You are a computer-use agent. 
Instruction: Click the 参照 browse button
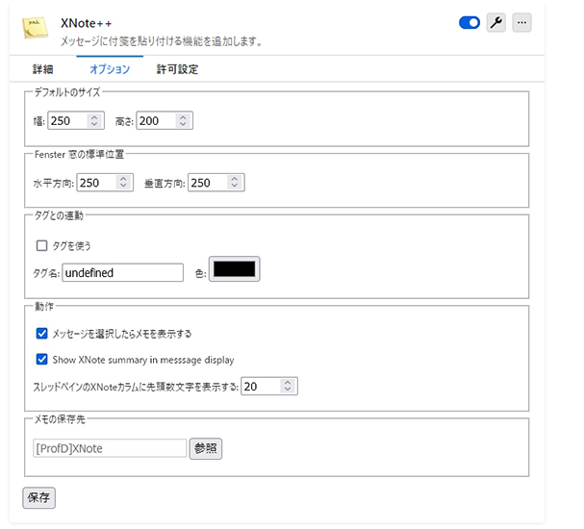click(206, 448)
